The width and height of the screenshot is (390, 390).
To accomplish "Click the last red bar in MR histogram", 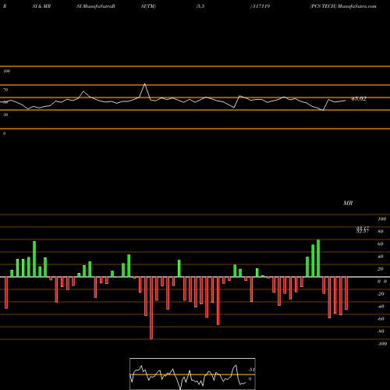I will 346,293.
